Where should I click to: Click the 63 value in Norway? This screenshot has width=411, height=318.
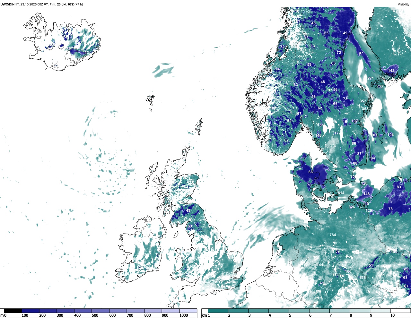pos(296,85)
